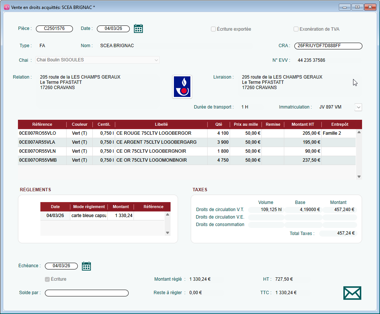Open the calendar beside the Échéance field
This screenshot has height=314, width=380.
86,266
